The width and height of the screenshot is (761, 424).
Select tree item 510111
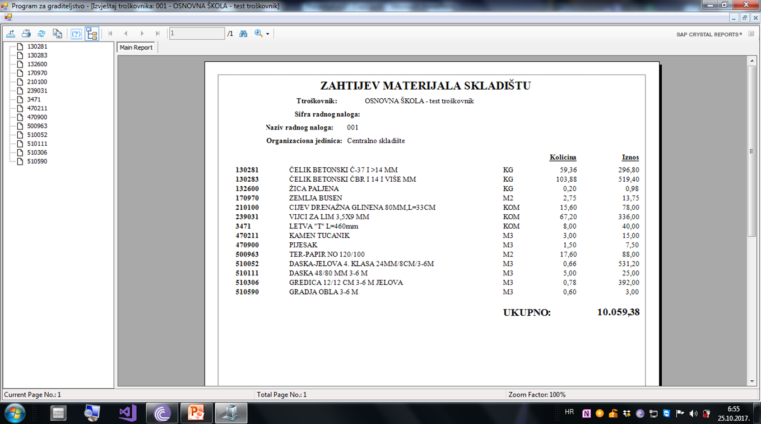(x=37, y=144)
